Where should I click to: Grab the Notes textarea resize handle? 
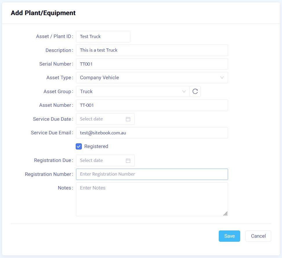(x=225, y=214)
